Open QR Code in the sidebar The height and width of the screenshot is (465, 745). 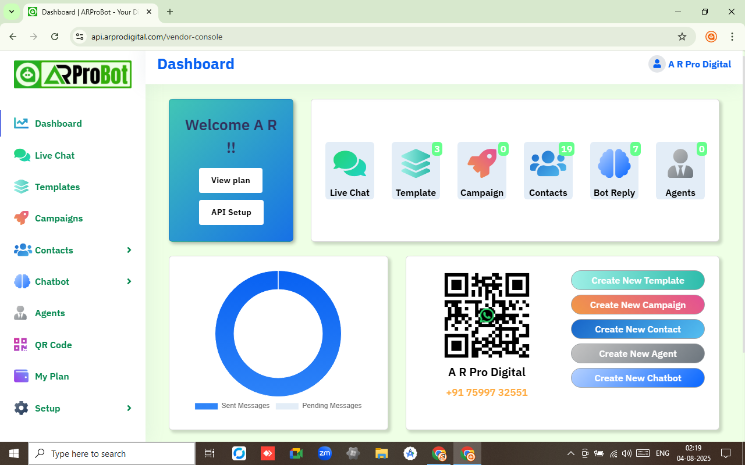(53, 345)
